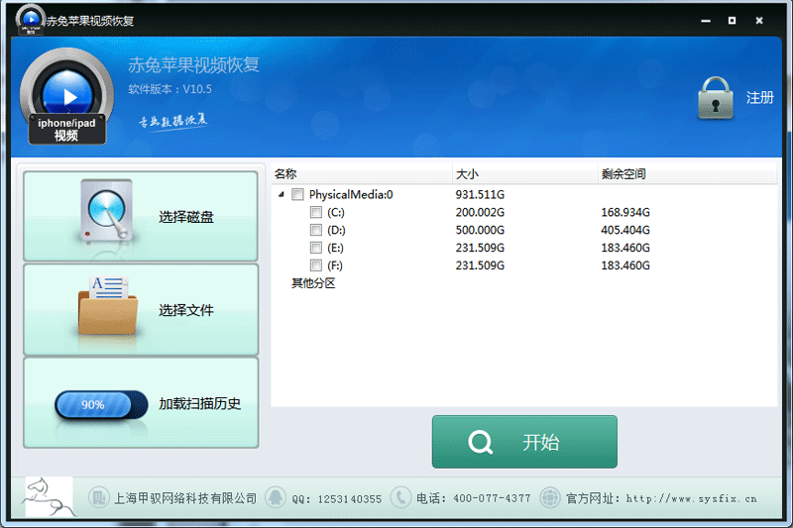Click the QQ: 1253140355 text
Image resolution: width=793 pixels, height=528 pixels.
[337, 499]
